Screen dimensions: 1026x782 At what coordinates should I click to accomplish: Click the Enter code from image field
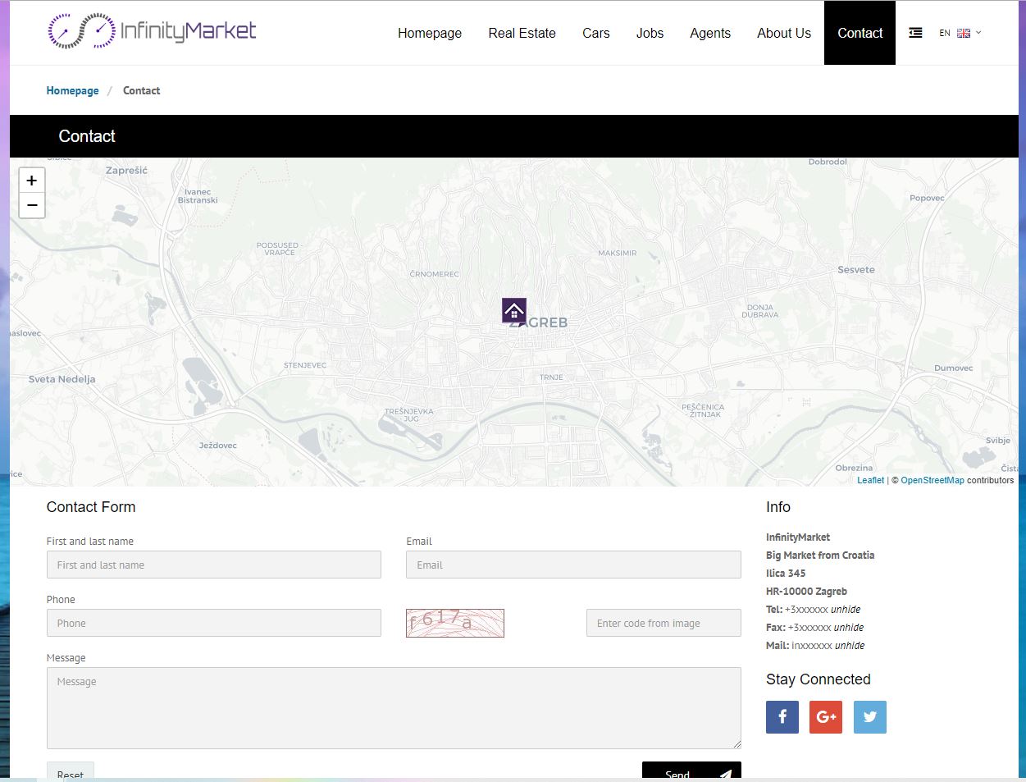tap(663, 623)
